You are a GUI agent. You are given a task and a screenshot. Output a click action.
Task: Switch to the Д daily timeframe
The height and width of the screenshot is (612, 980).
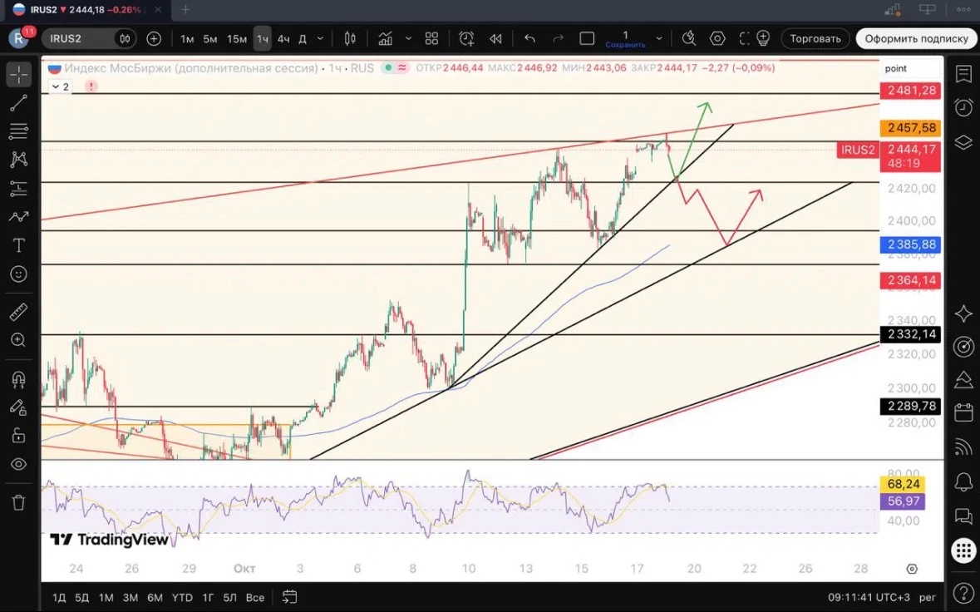click(x=303, y=39)
